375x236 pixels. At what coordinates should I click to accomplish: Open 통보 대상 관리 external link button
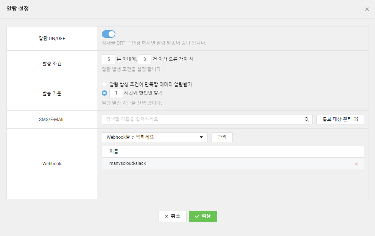[x=340, y=120]
